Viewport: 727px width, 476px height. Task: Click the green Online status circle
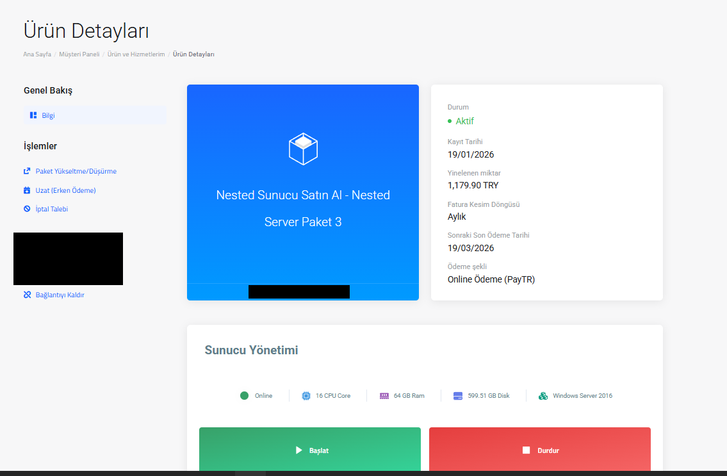pos(244,395)
